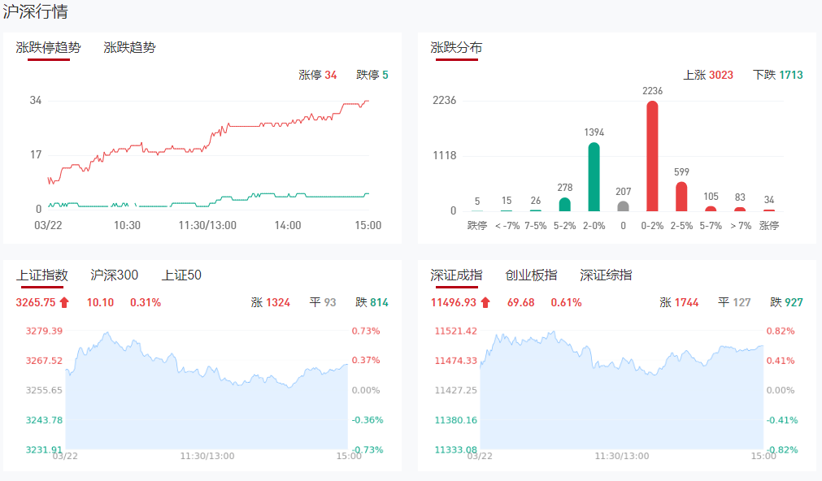The width and height of the screenshot is (822, 481).
Task: Switch to the 深证综指 tab
Action: click(606, 275)
